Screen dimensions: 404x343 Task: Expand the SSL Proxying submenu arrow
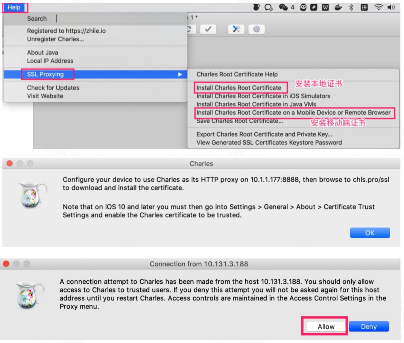point(180,74)
